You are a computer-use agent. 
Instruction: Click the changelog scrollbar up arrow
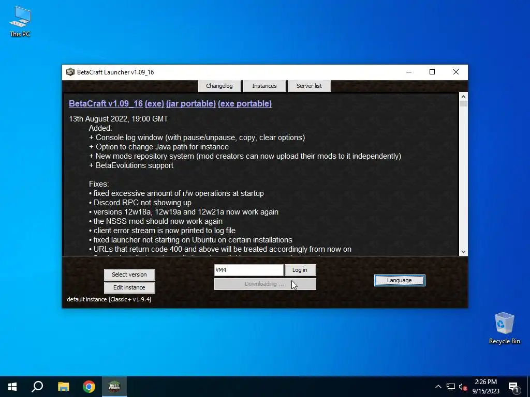pos(463,97)
